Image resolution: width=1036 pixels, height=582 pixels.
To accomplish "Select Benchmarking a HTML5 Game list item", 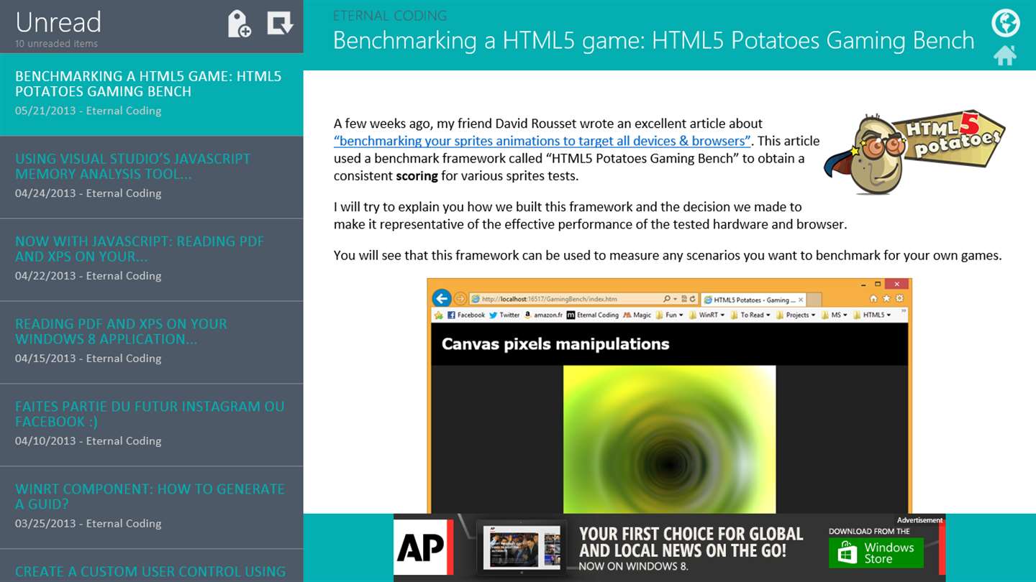I will pos(152,95).
